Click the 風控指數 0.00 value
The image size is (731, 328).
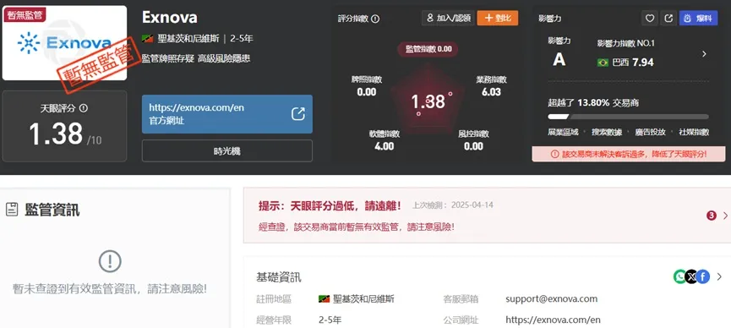473,146
